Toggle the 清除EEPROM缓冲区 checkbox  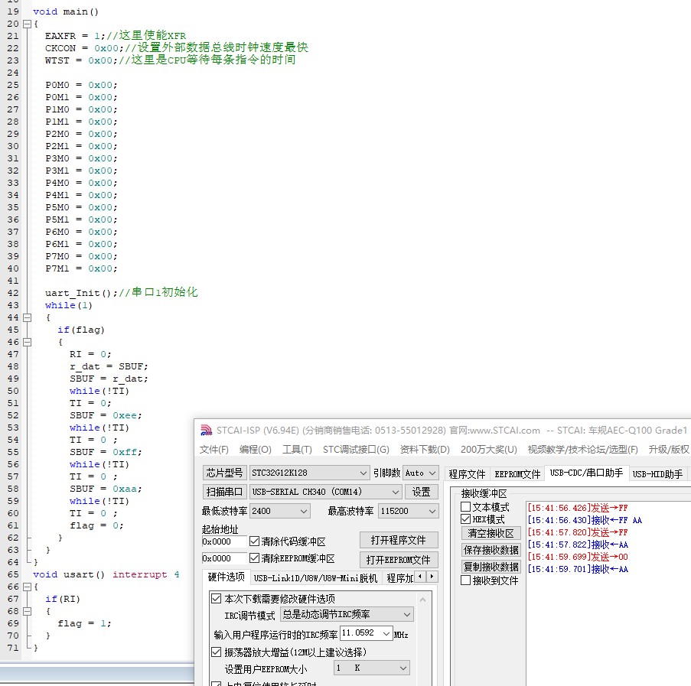254,558
